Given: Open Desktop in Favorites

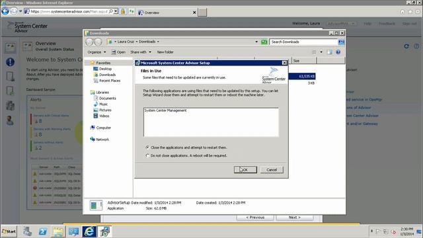Looking at the screenshot, I should pos(102,69).
